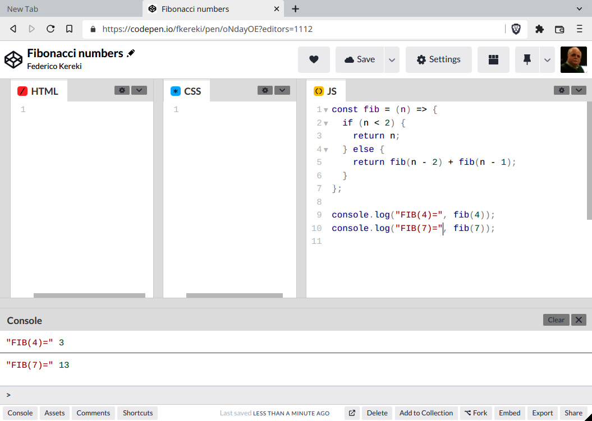Open the CSS panel settings gear
592x421 pixels.
[264, 90]
